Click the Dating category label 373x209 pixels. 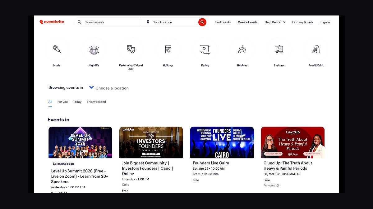pyautogui.click(x=205, y=66)
